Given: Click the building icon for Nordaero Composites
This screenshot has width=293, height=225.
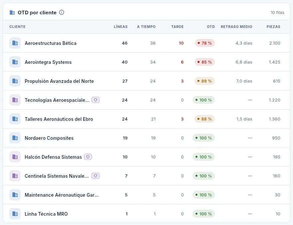Looking at the screenshot, I should (15, 138).
